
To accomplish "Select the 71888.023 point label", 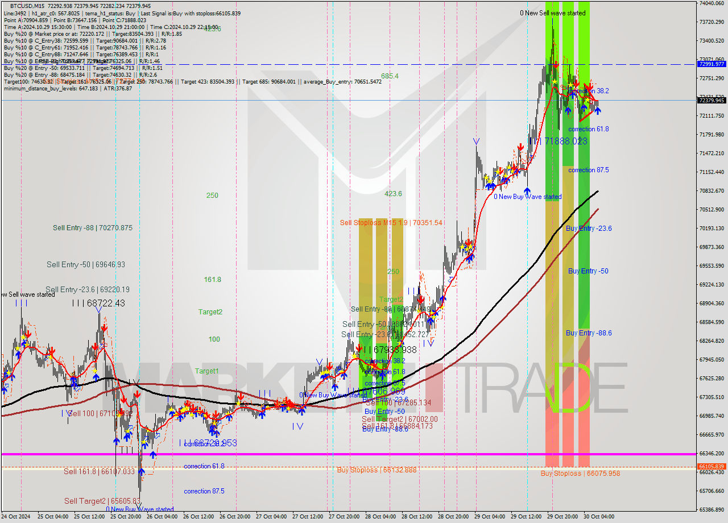I will (x=566, y=140).
